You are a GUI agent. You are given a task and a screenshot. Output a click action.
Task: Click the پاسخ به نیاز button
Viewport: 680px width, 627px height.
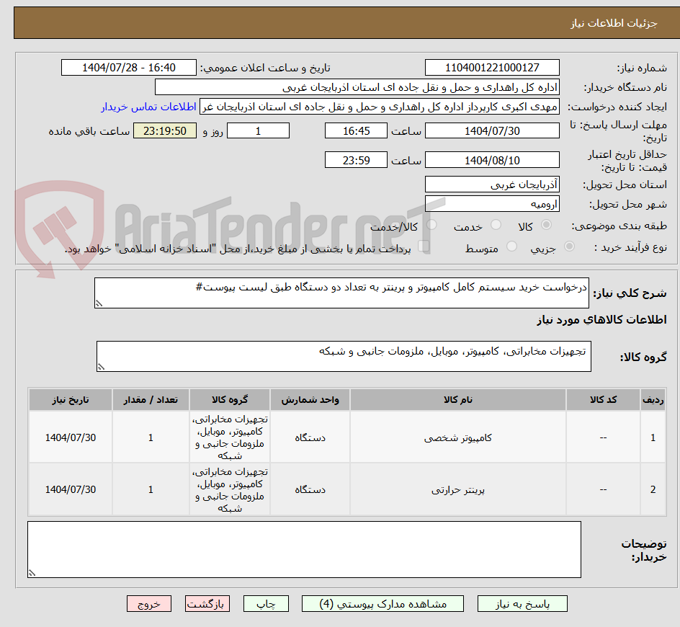(x=522, y=604)
